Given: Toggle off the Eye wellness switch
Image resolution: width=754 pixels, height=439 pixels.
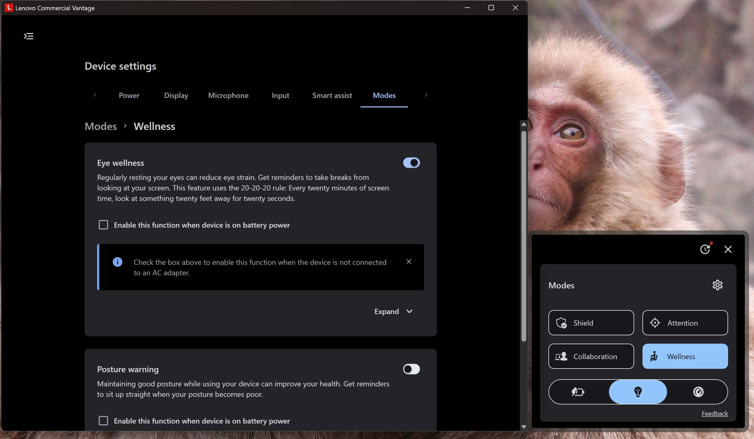Looking at the screenshot, I should pos(411,163).
